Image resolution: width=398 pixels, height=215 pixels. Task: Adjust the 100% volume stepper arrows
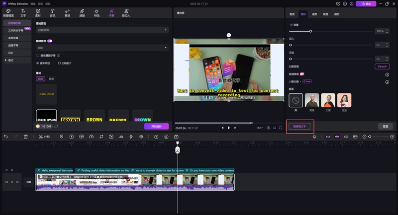click(x=387, y=31)
